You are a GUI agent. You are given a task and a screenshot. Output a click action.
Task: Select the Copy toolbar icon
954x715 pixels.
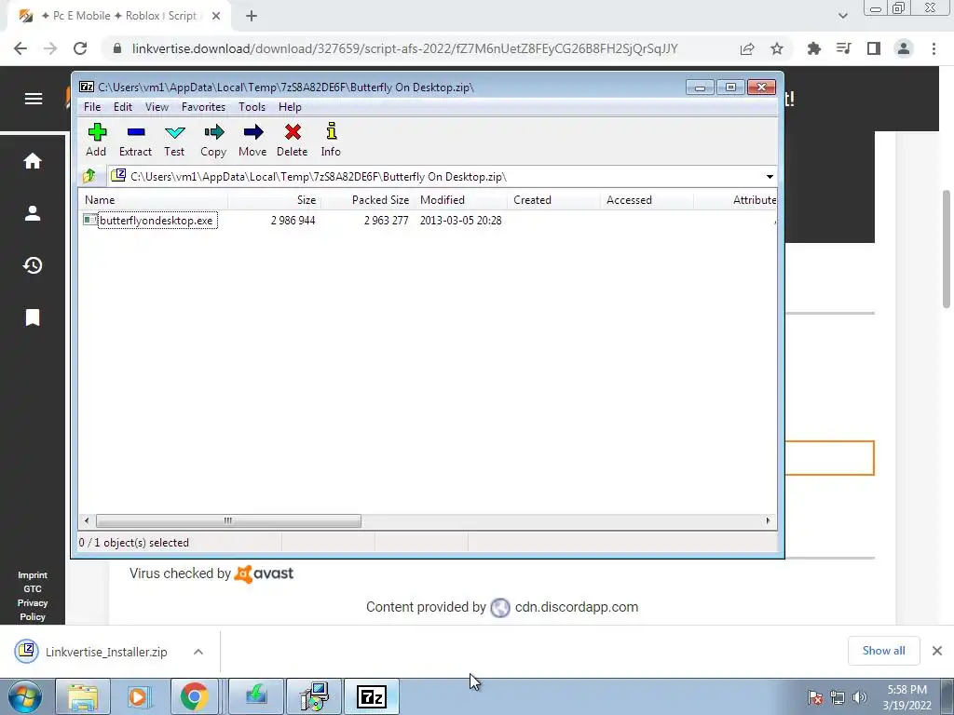213,140
